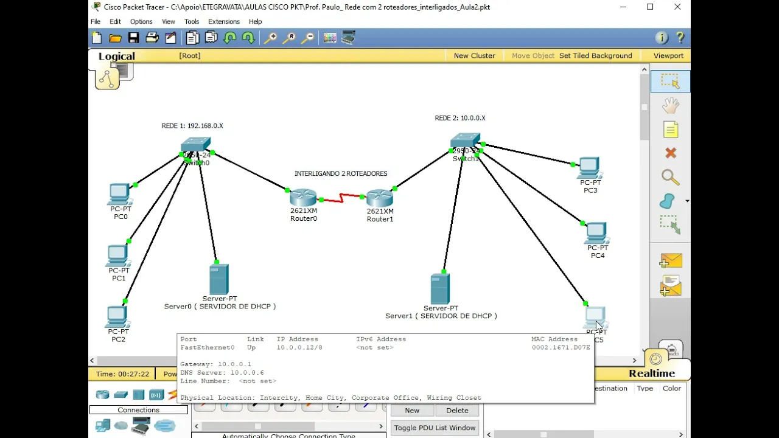Select End Devices category icon
Screen dimensions: 779x438
click(x=103, y=425)
